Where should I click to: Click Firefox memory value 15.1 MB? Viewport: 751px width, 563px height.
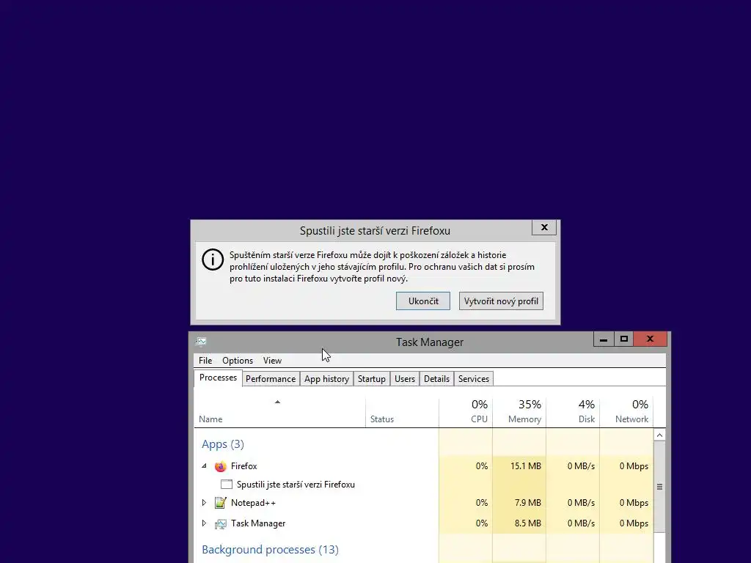click(525, 466)
